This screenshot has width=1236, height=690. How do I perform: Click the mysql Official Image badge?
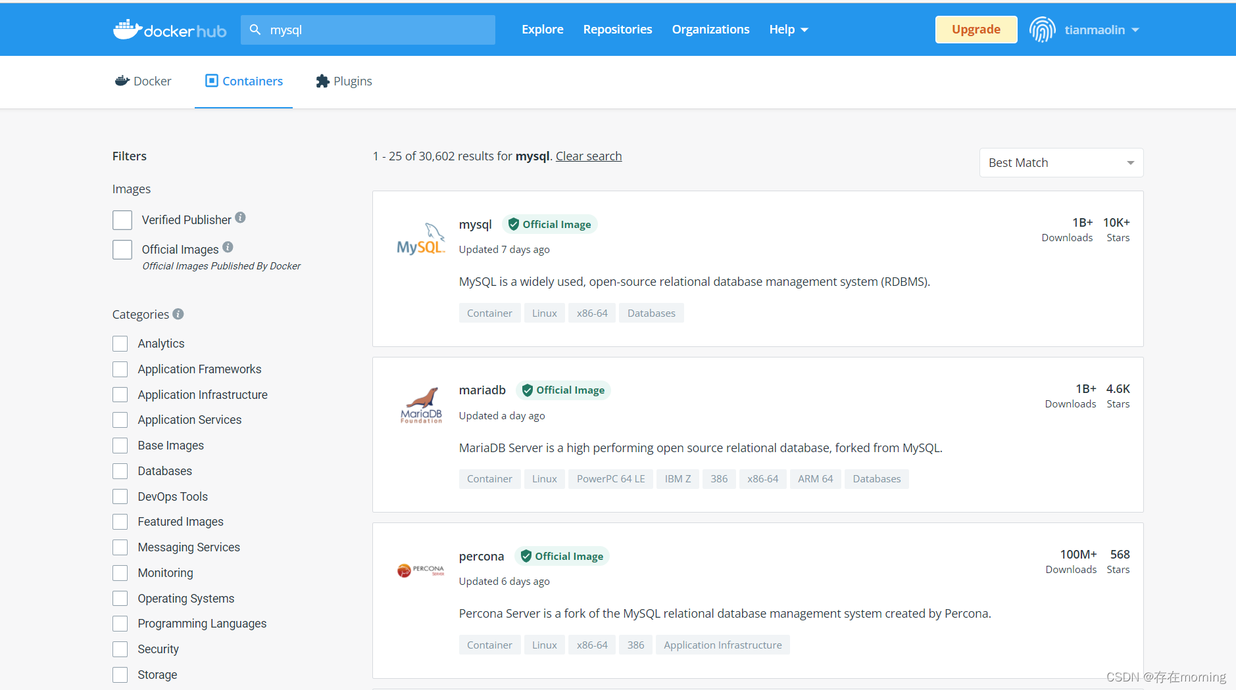point(550,224)
